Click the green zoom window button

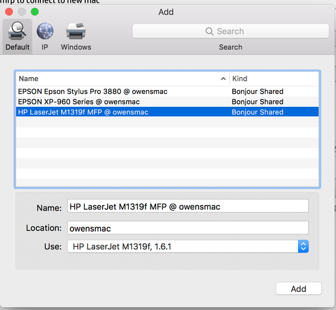35,12
